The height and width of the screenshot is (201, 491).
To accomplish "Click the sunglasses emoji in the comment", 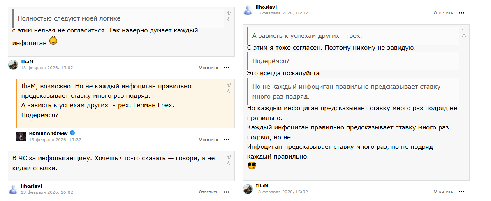I will click(252, 166).
